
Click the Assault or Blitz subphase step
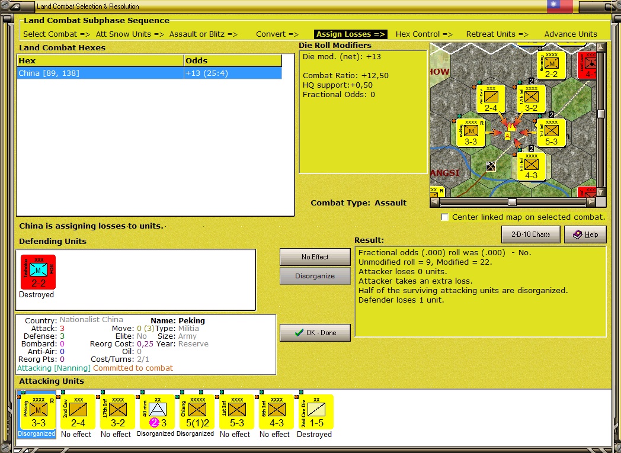[203, 34]
